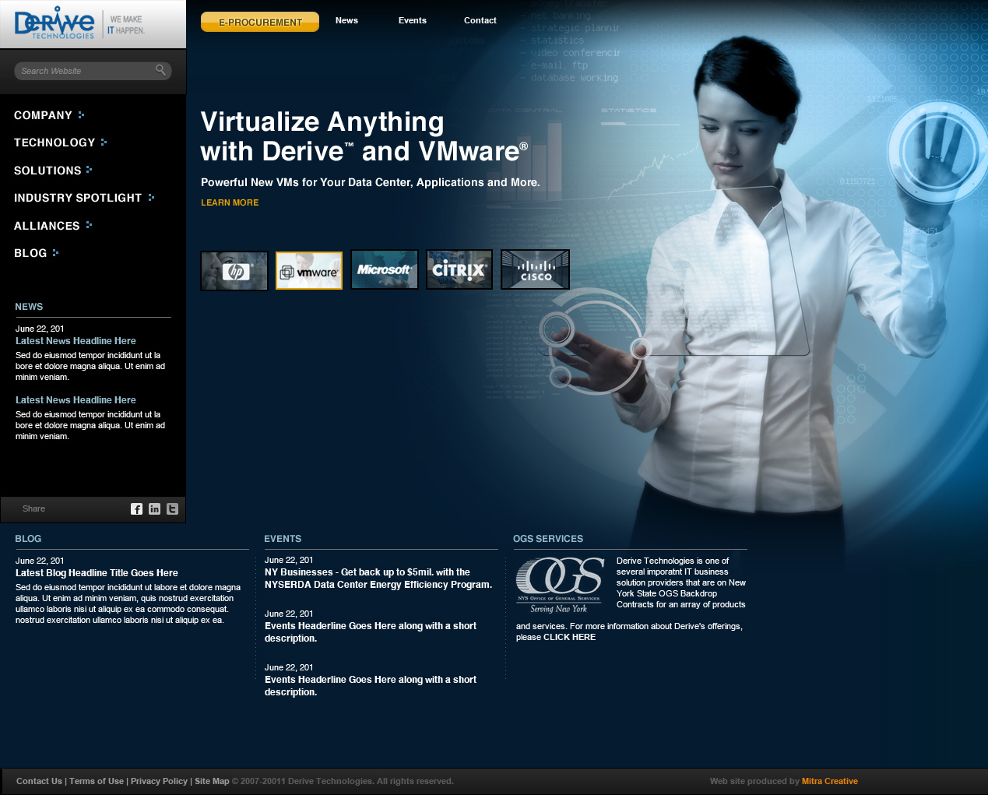This screenshot has width=988, height=795.
Task: Click the OGS Services logo
Action: tap(559, 585)
